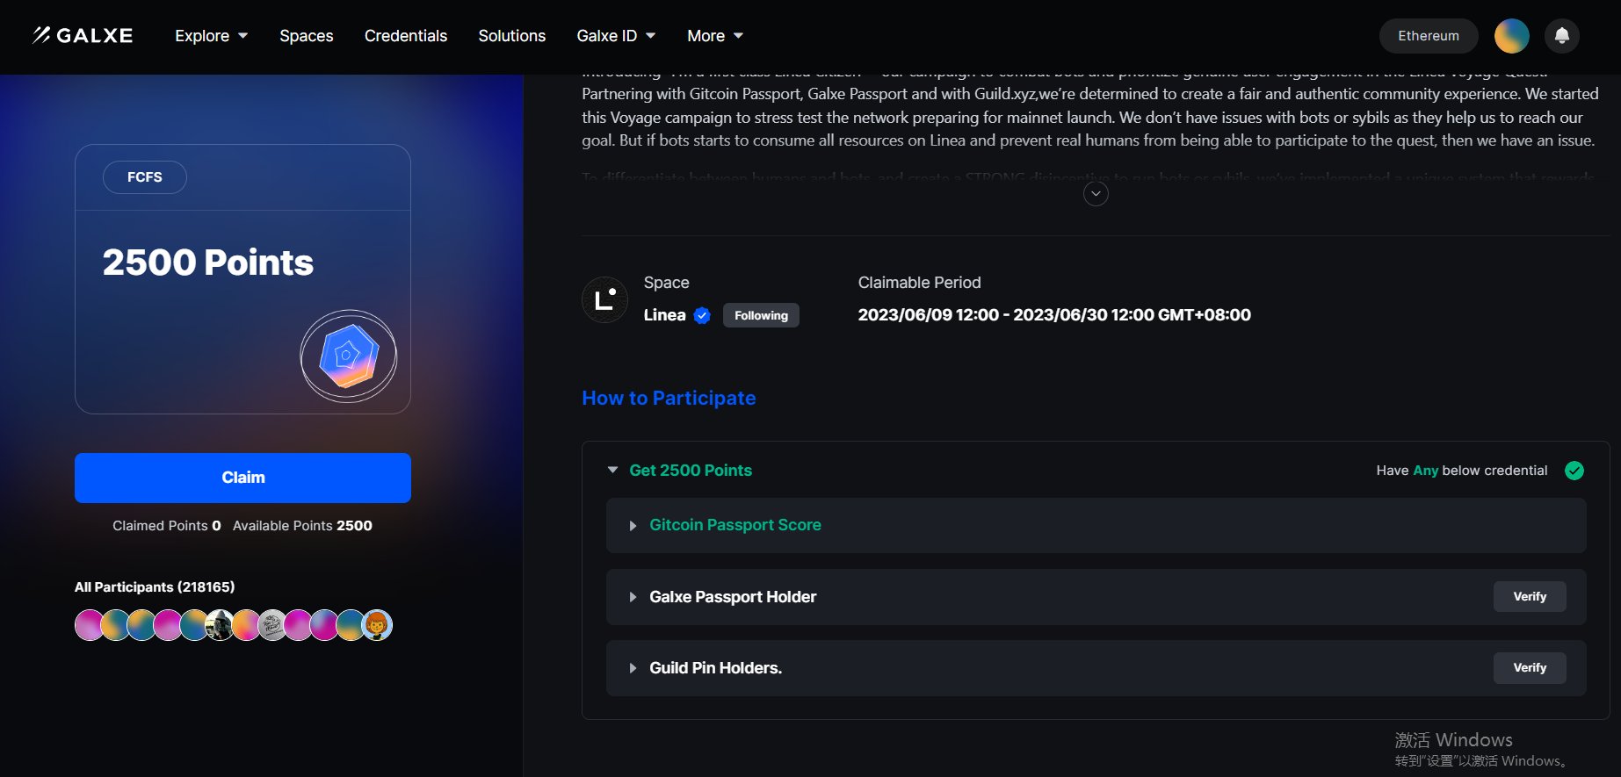Click All Participants (218165) text

[x=155, y=586]
